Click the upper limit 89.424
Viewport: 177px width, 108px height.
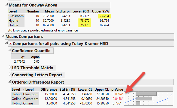tap(104, 25)
